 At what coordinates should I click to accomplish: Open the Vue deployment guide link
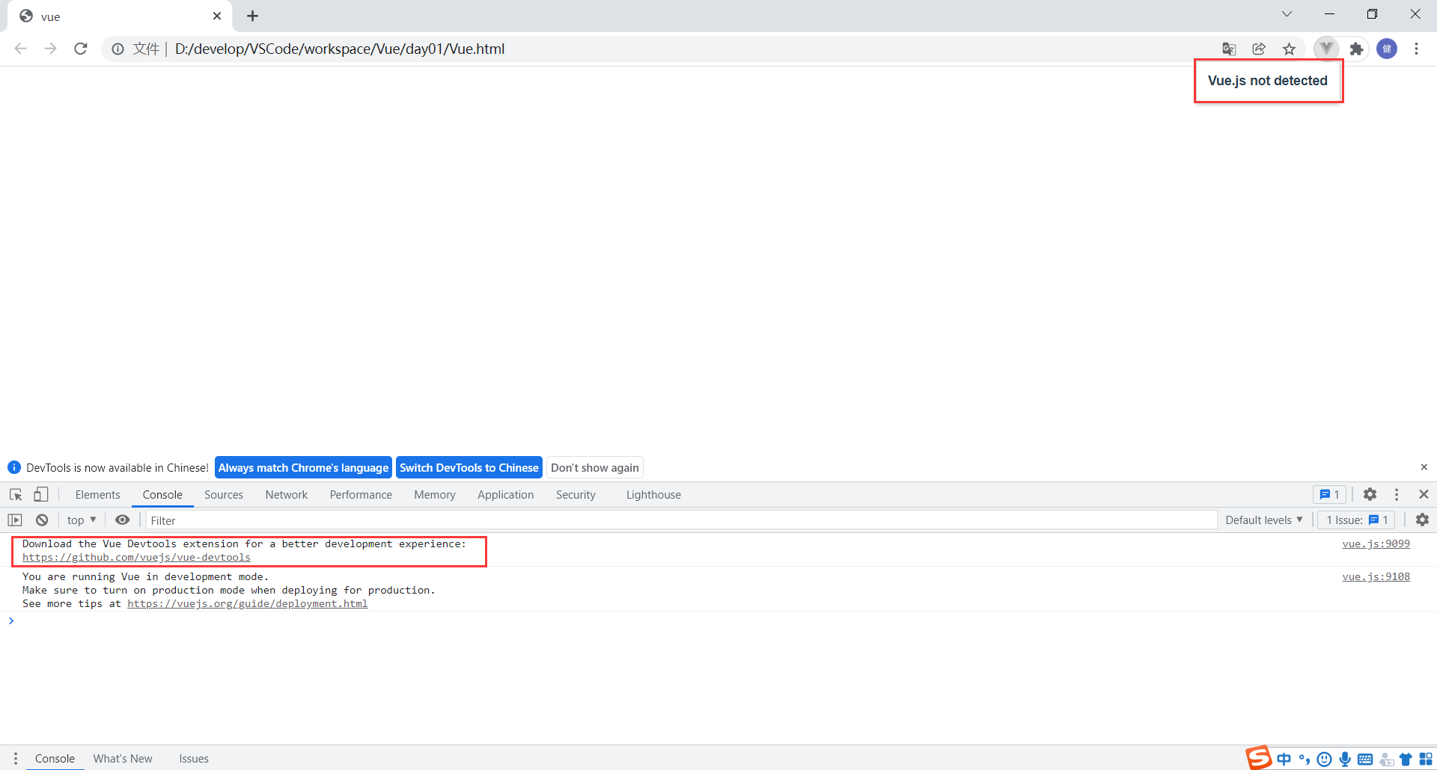point(247,603)
